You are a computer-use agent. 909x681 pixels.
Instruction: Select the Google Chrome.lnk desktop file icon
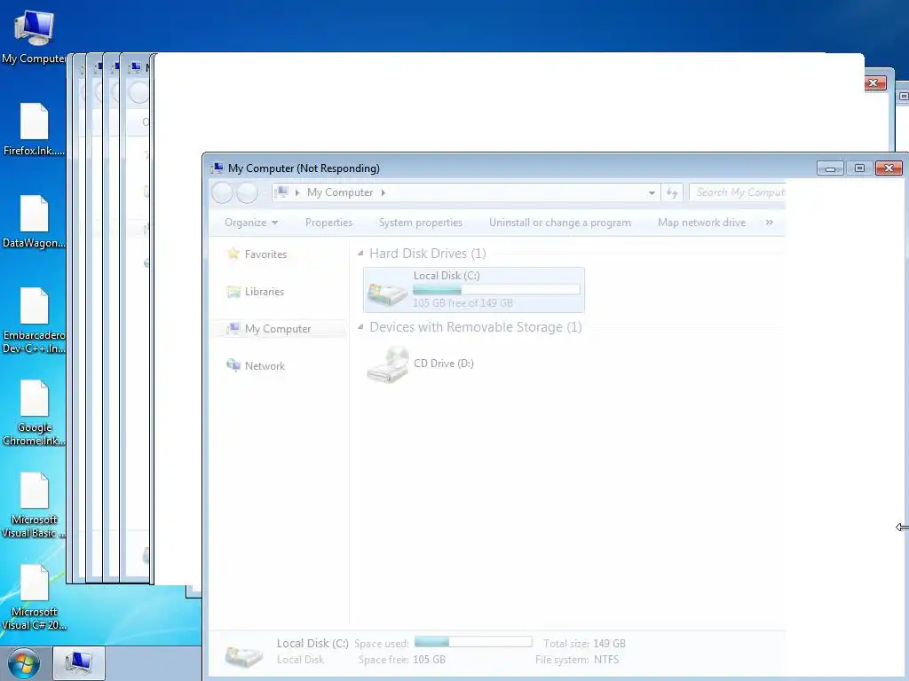tap(35, 398)
